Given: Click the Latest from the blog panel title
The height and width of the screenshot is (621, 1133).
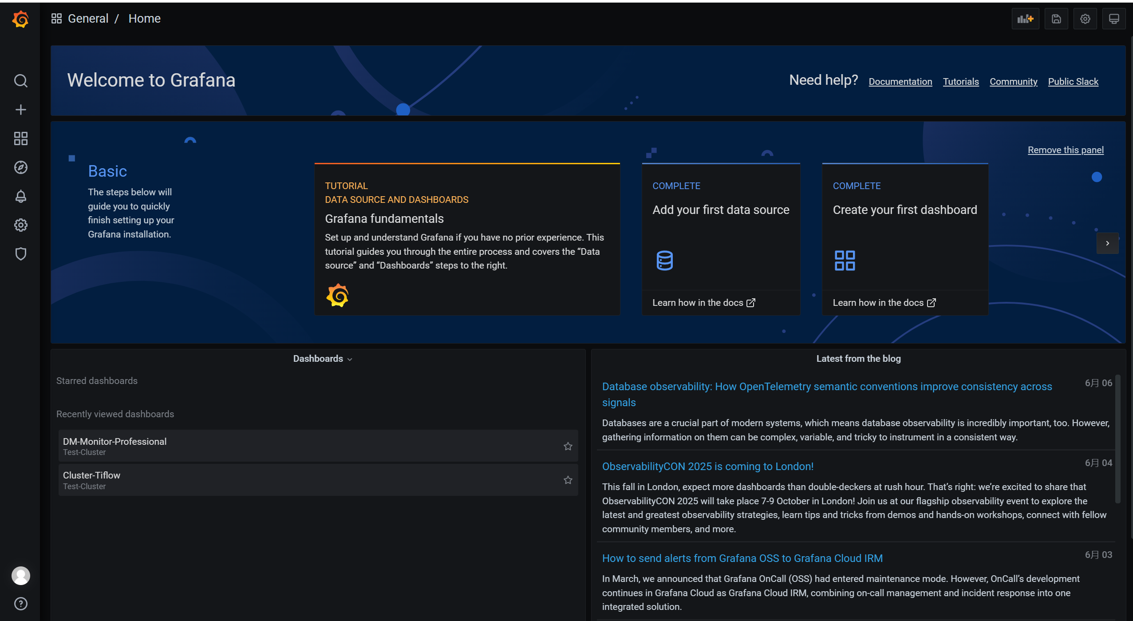Looking at the screenshot, I should click(x=858, y=359).
